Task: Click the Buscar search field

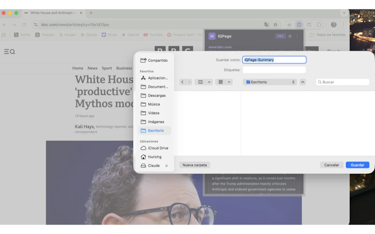Action: pos(343,82)
